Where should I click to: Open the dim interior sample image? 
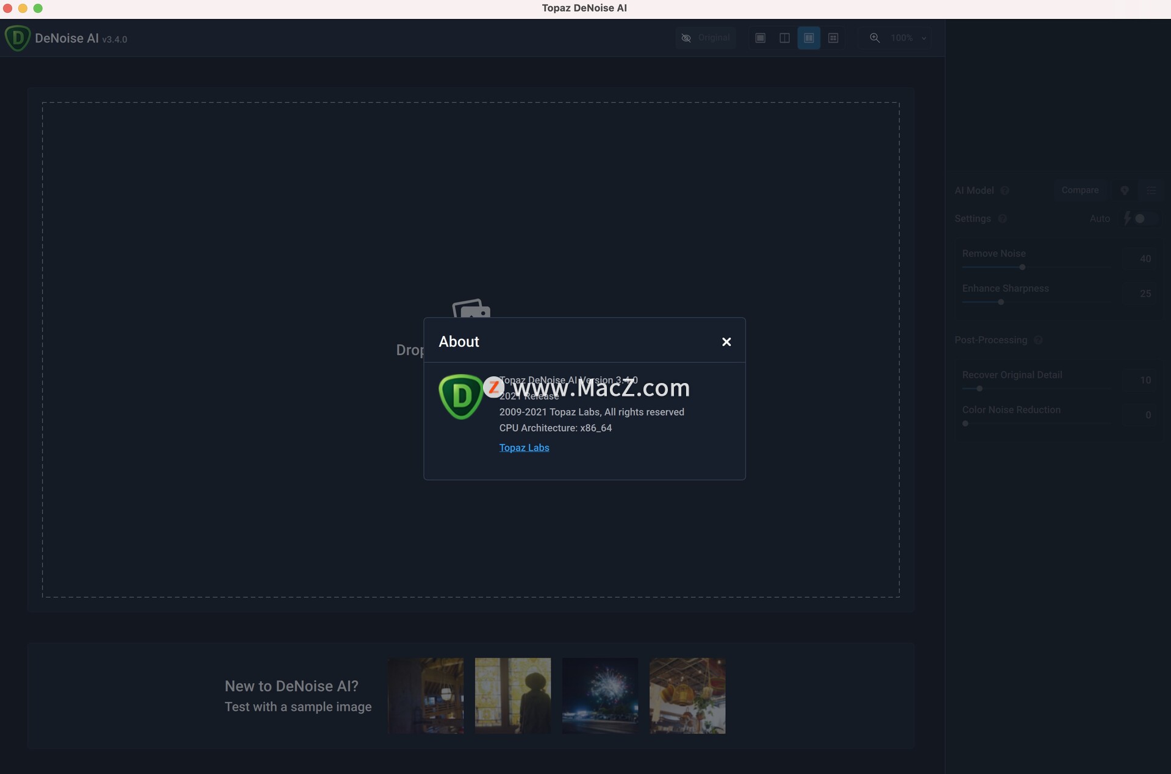tap(426, 695)
